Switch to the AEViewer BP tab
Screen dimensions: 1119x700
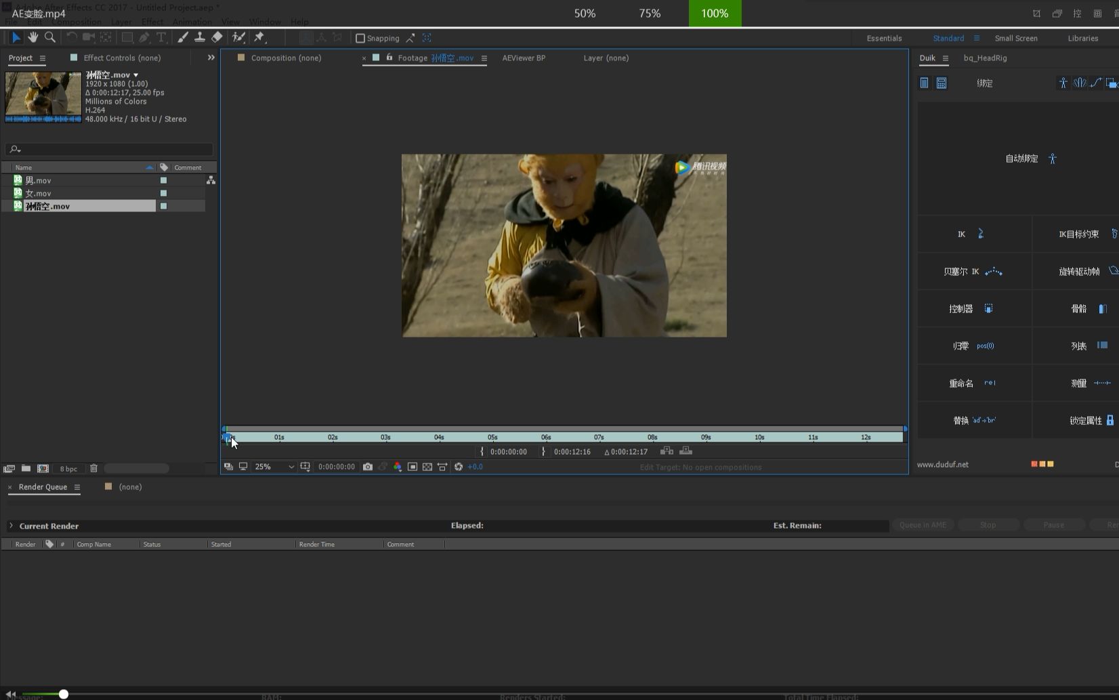pos(524,58)
